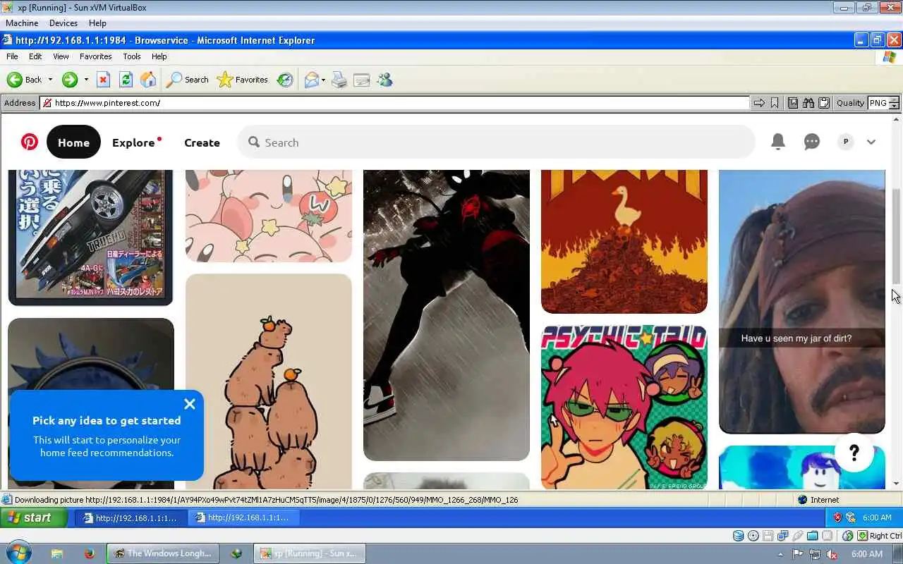Open the Pinterest Create tab

(202, 142)
